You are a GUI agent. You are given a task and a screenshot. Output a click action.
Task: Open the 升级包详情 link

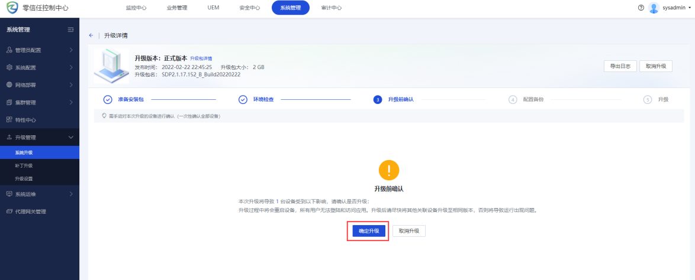201,58
